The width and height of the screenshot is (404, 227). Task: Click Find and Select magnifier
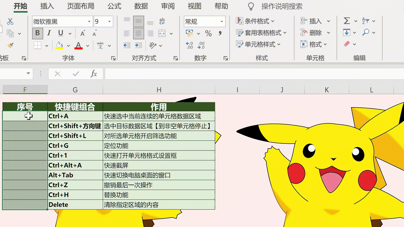[x=365, y=33]
